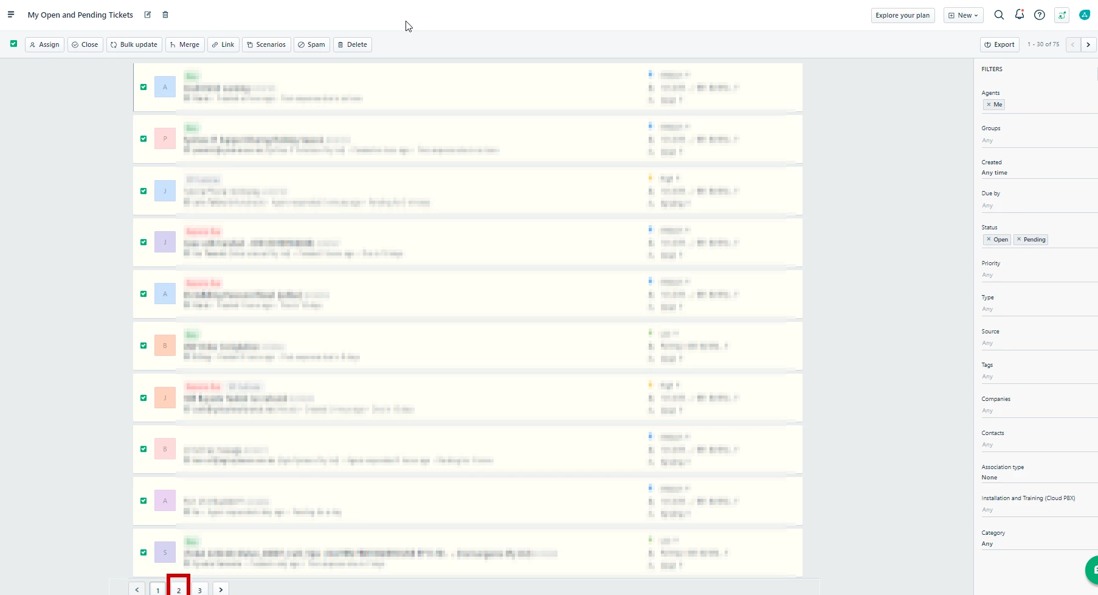The height and width of the screenshot is (595, 1098).
Task: Click Explore your plan
Action: coord(902,15)
